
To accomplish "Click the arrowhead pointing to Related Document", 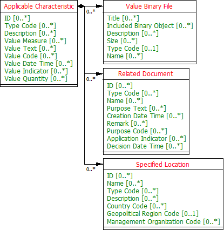I will 99,73.
